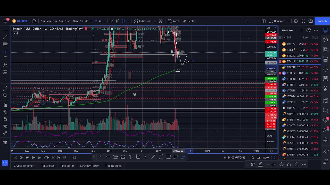Open the Indicators dialog
Screen dimensions: 330x185
click(x=143, y=21)
